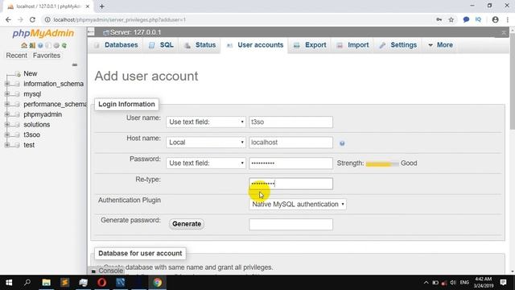
Task: Open User name 'Use text field' dropdown
Action: click(206, 122)
